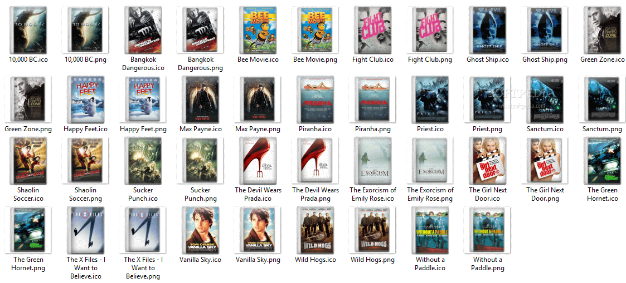Select the Happy Feet.png image

point(143,100)
